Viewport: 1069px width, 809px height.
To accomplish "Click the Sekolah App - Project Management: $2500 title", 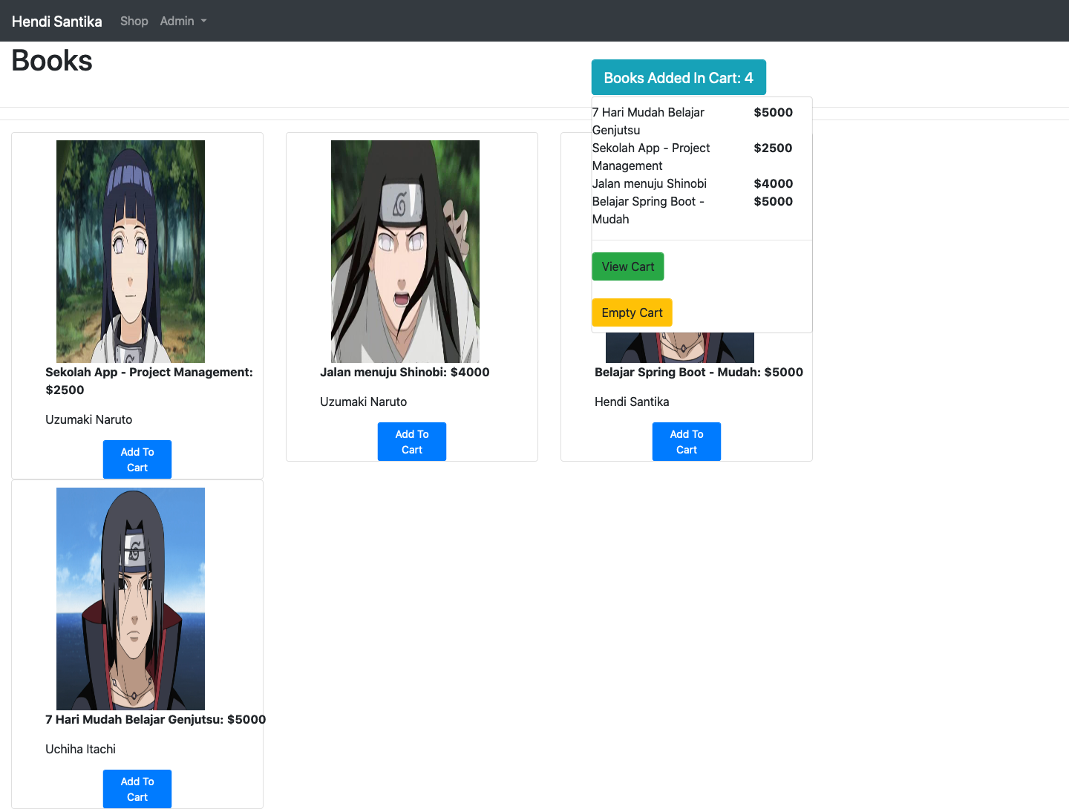I will [149, 381].
